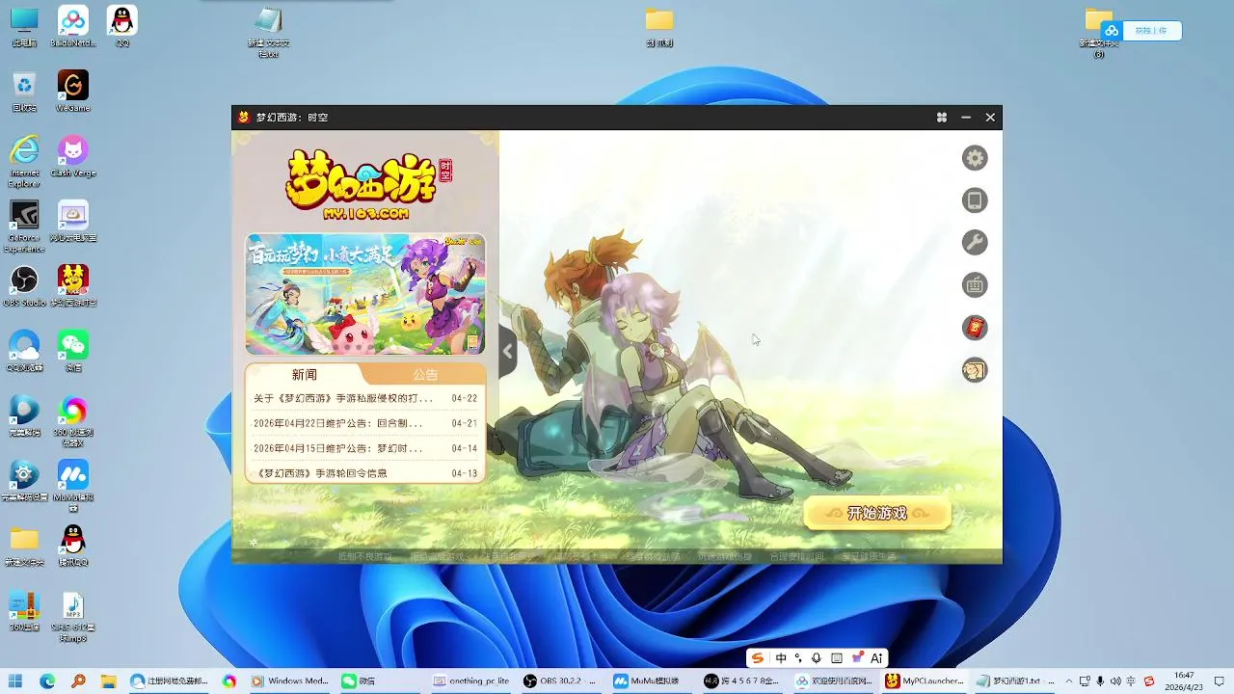Collapse the left news panel arrow
The image size is (1234, 694).
[507, 352]
